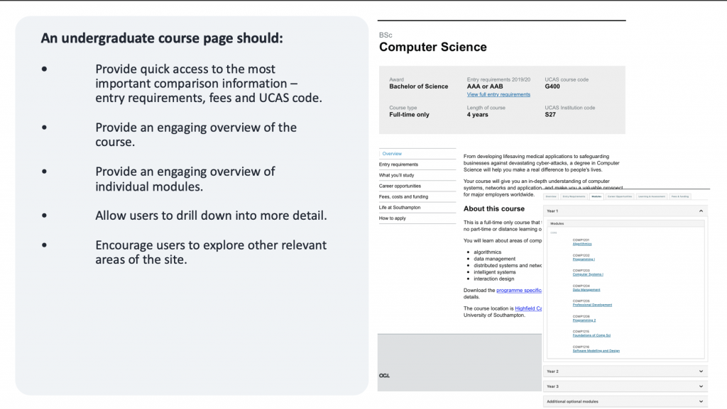Open the Algorithmics module link

coord(582,244)
